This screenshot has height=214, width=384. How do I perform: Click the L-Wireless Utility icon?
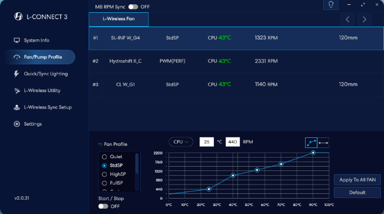point(17,90)
